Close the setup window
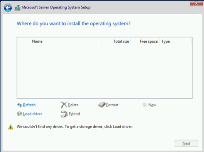Screen dimensions: 204x152 click(196, 3)
